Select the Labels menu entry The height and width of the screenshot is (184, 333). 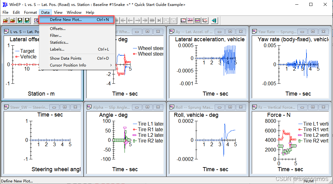click(77, 49)
